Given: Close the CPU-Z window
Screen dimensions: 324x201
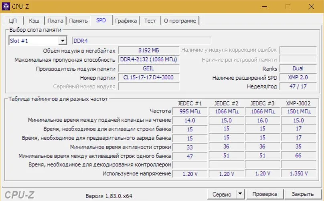Looking at the screenshot, I should [x=312, y=7].
